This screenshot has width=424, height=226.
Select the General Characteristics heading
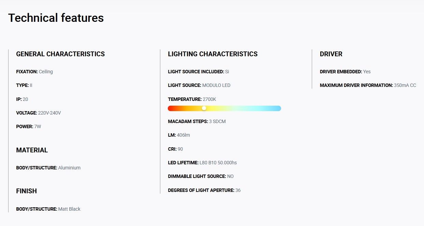pyautogui.click(x=60, y=54)
